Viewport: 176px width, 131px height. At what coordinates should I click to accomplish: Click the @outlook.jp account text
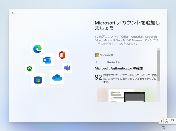(113, 62)
